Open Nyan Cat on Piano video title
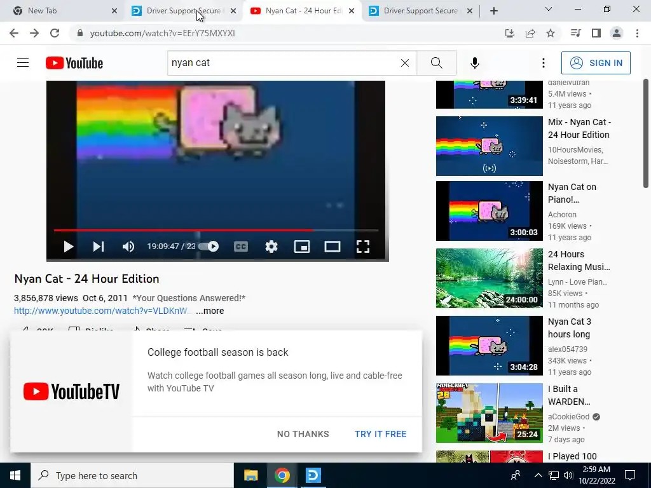This screenshot has height=488, width=651. coord(572,193)
